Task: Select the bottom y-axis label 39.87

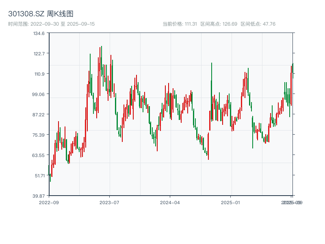Action: pos(39,195)
